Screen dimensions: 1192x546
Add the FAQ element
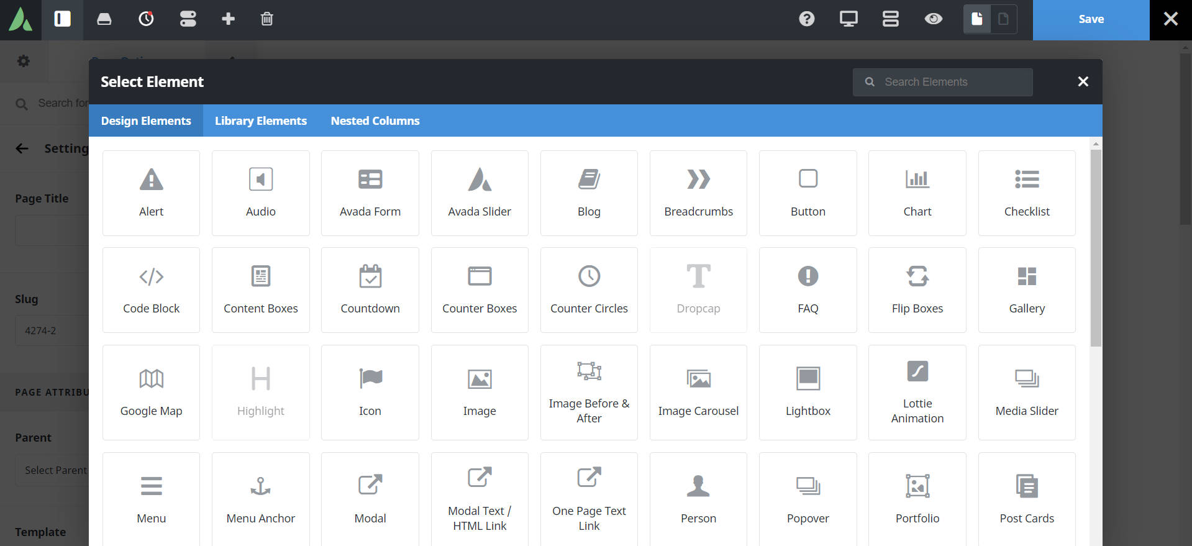[808, 290]
